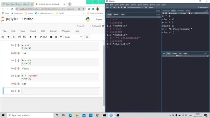Click the Jupyter notebook vertical scrollbar
Viewport: 210px width, 118px height.
click(104, 76)
